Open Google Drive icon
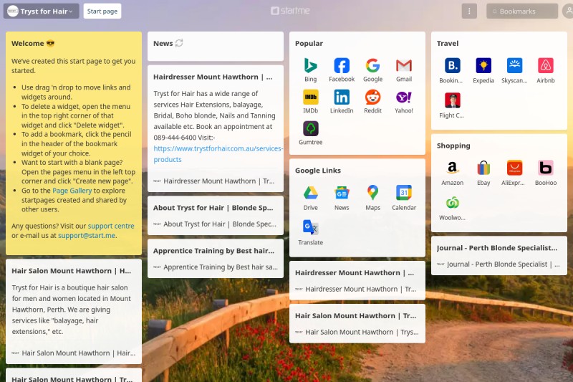Image resolution: width=573 pixels, height=382 pixels. click(310, 193)
